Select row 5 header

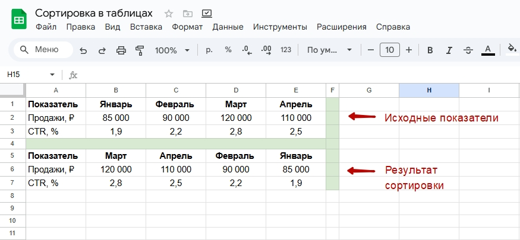coord(12,156)
